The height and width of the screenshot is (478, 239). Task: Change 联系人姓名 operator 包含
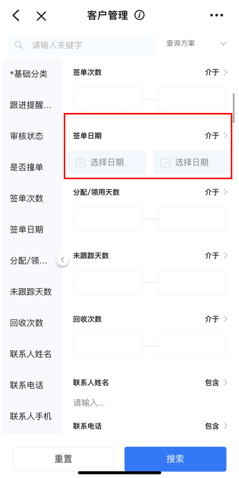pyautogui.click(x=216, y=383)
